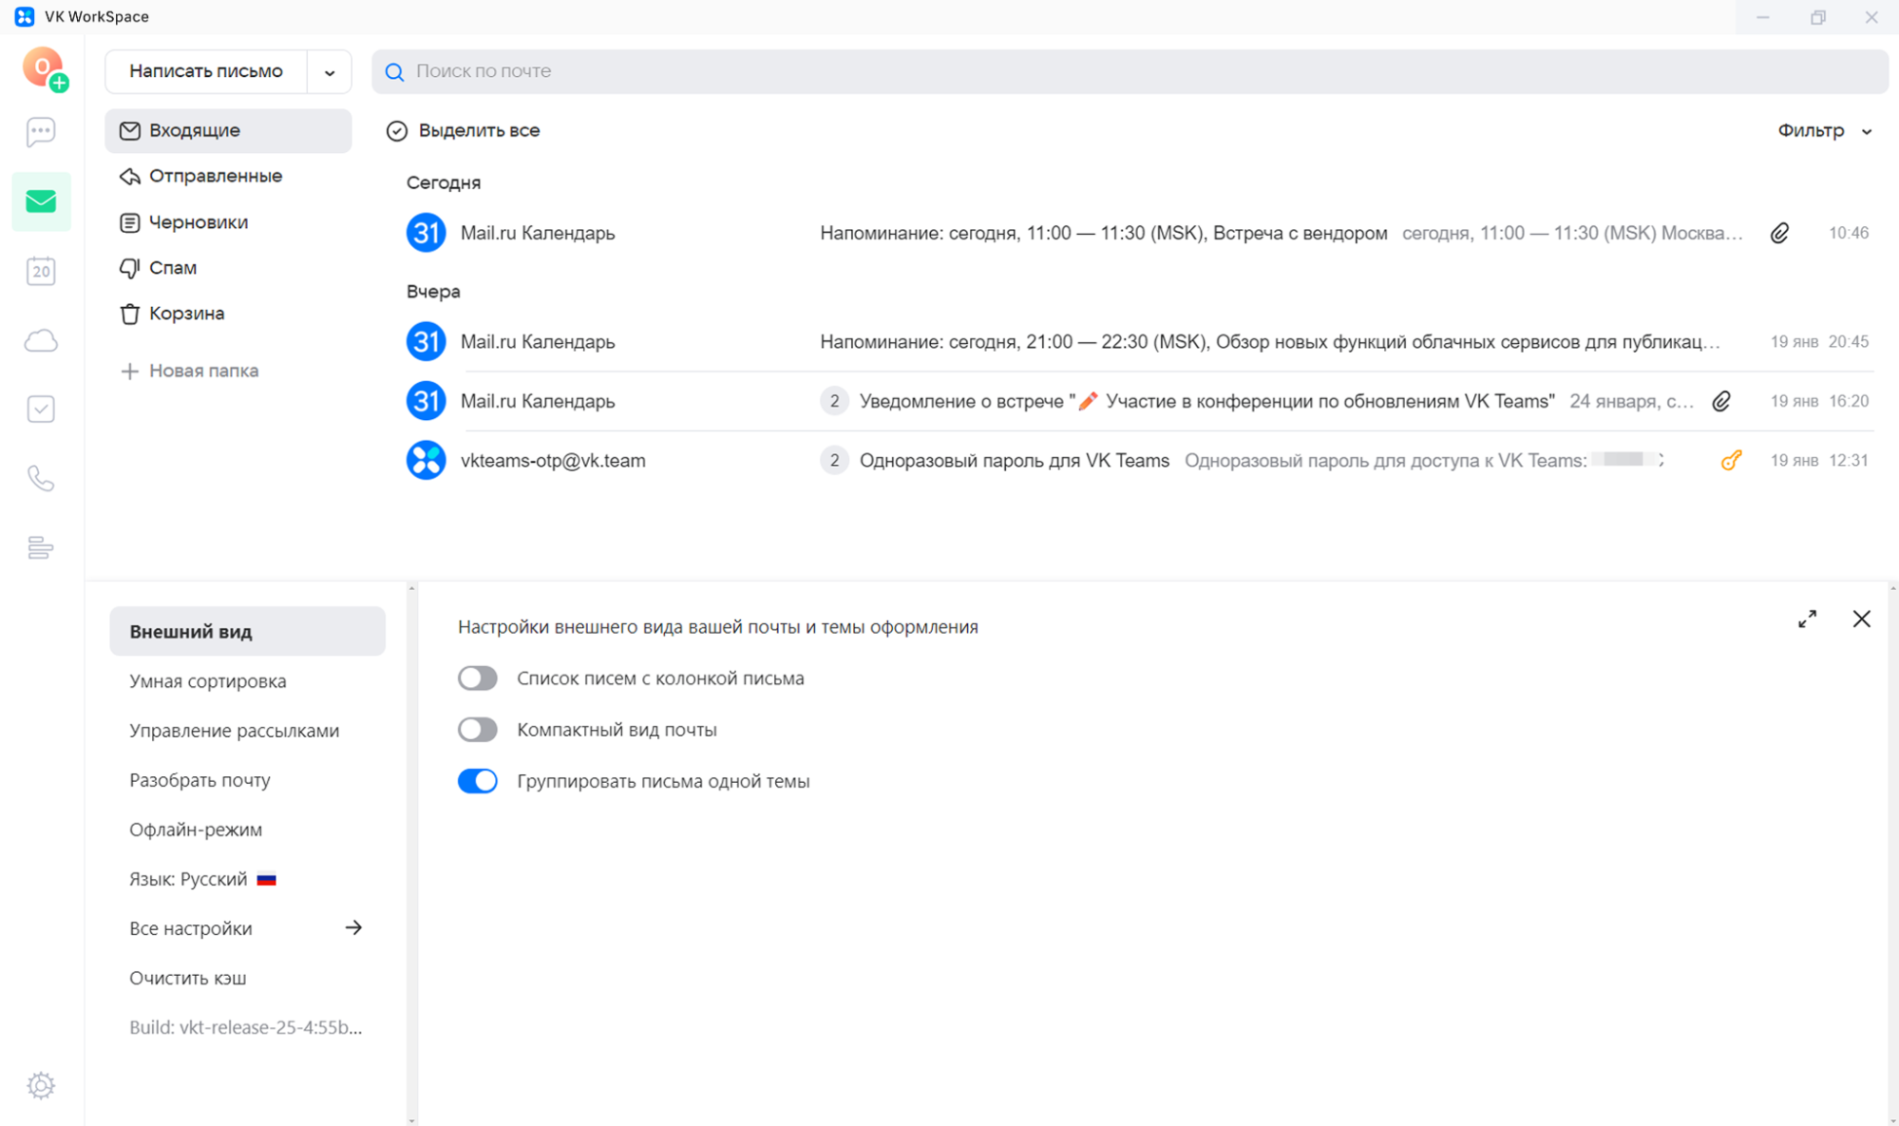The width and height of the screenshot is (1899, 1126).
Task: Open the calendar icon in sidebar
Action: tap(41, 272)
